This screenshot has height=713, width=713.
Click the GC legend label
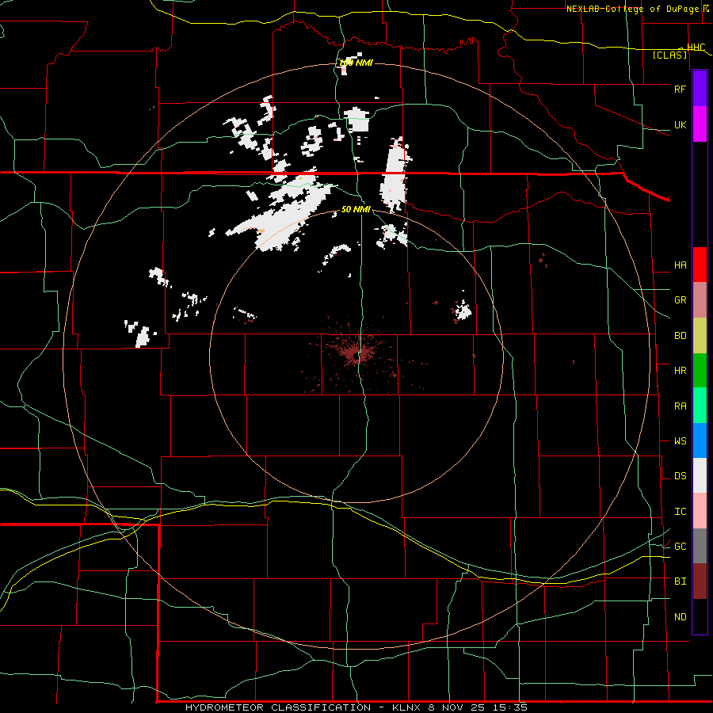680,547
